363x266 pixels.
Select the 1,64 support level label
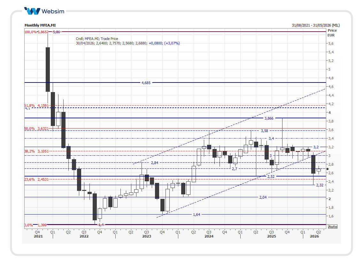tap(197, 215)
